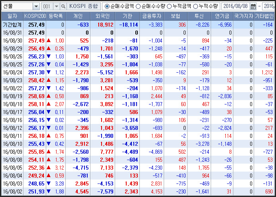The width and height of the screenshot is (276, 197).
Task: Select the 16/08/31 date row
Action: point(138,33)
